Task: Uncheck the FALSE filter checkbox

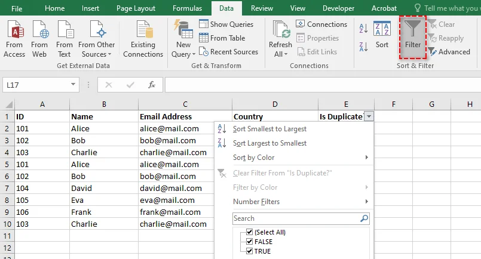Action: point(249,242)
